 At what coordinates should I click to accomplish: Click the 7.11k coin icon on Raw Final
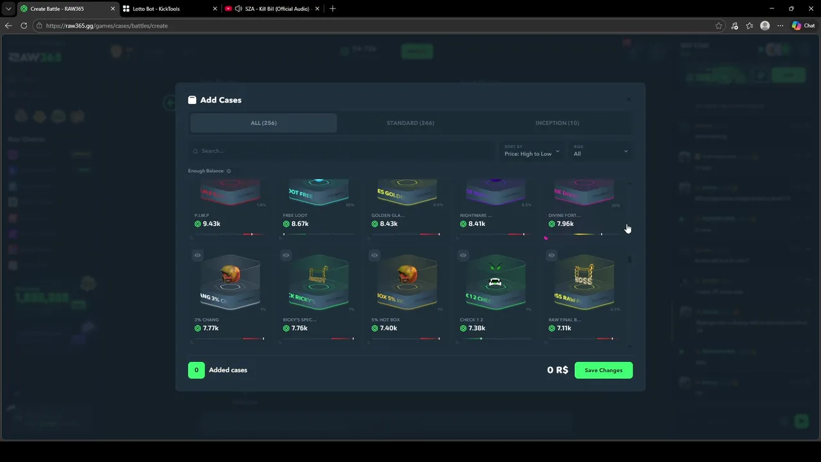(552, 328)
